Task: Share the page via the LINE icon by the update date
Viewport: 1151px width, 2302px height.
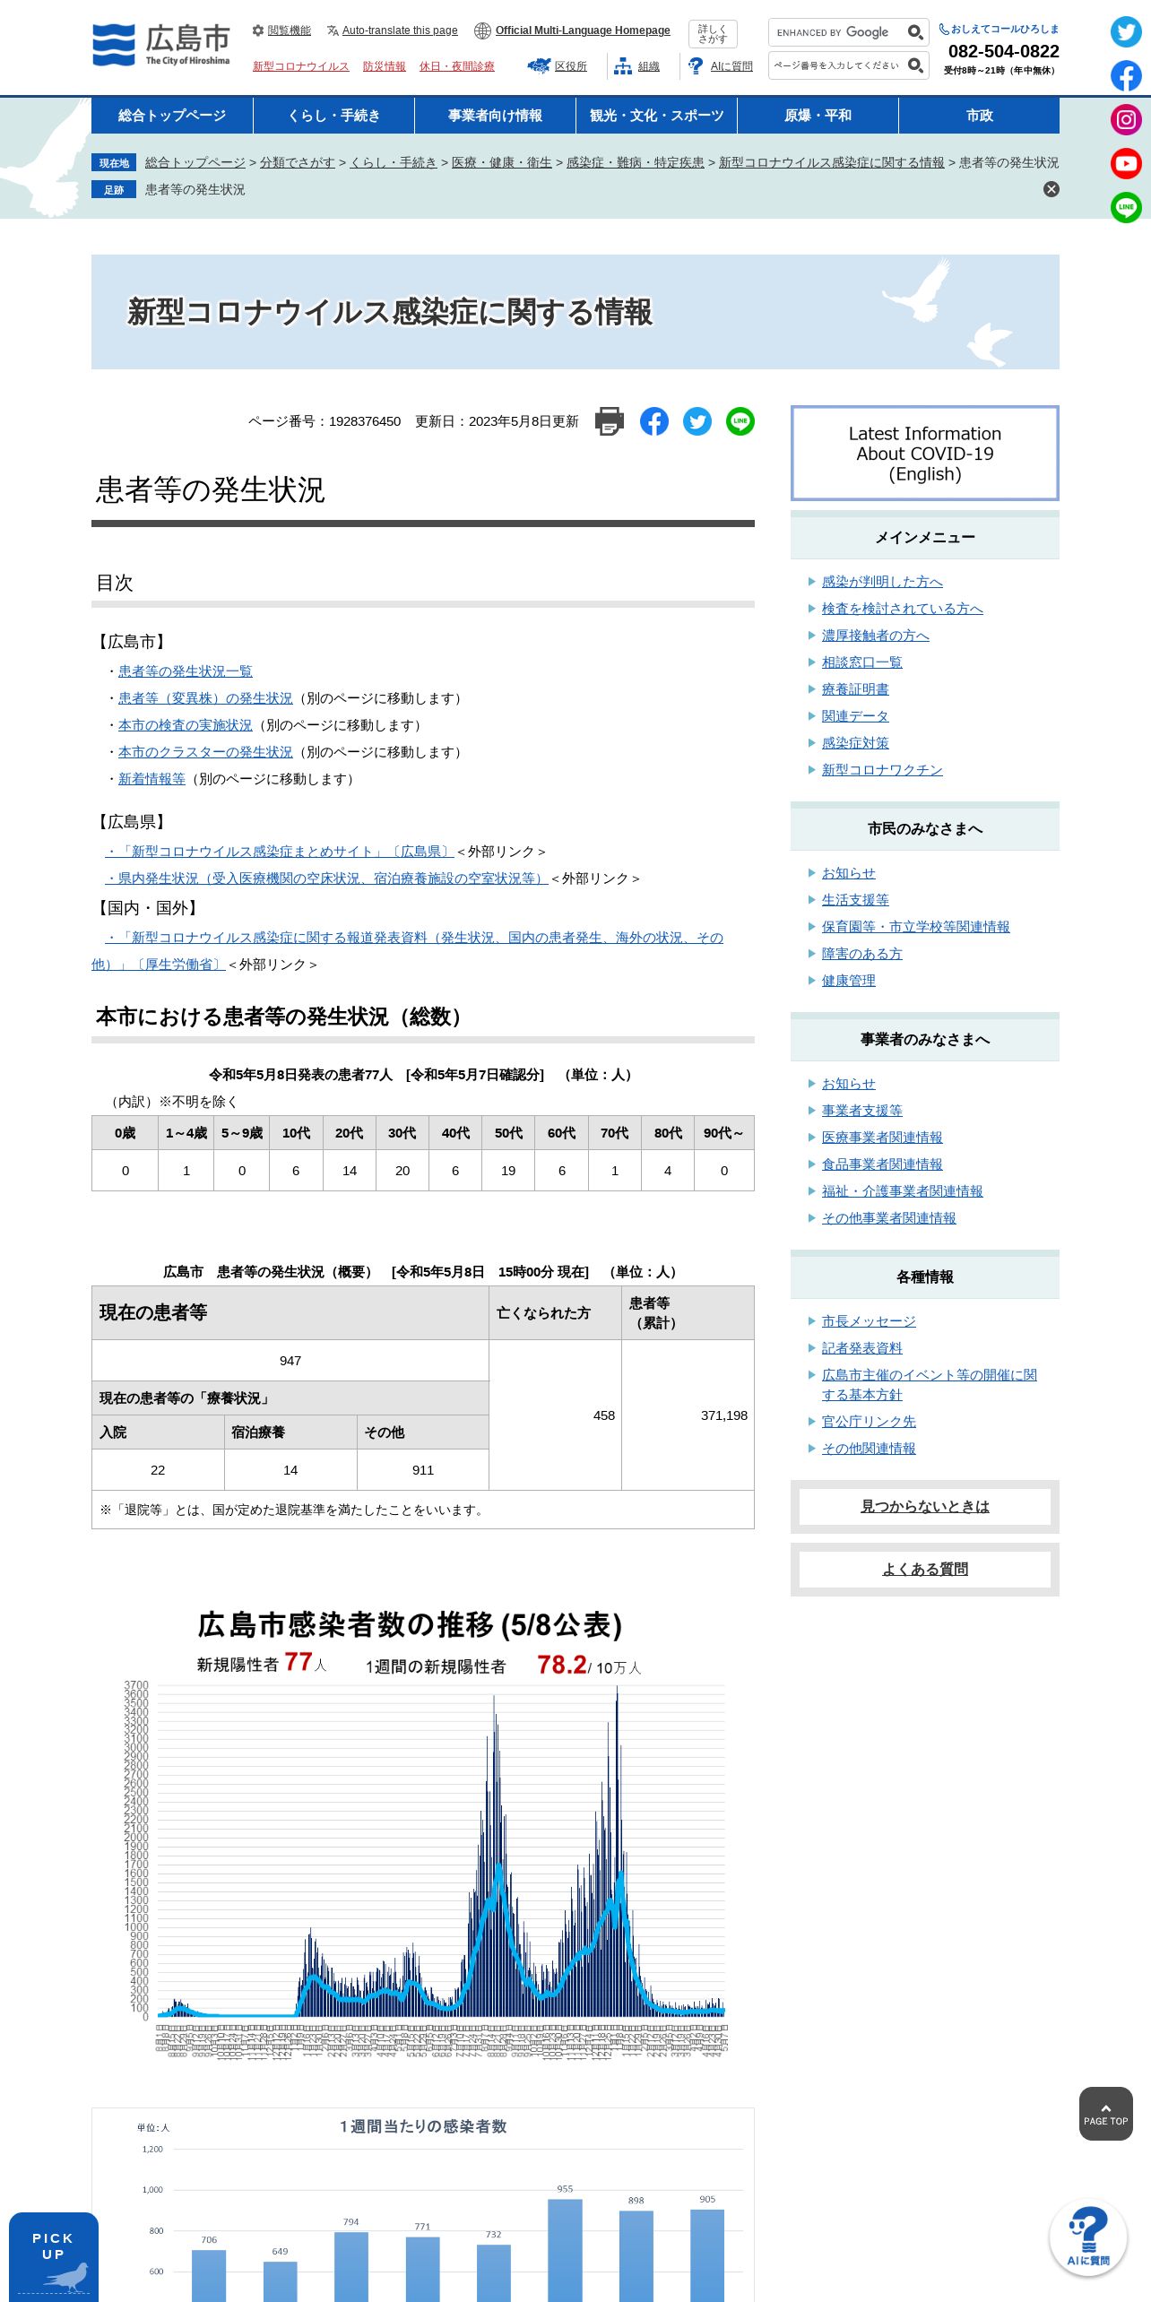Action: (x=740, y=421)
